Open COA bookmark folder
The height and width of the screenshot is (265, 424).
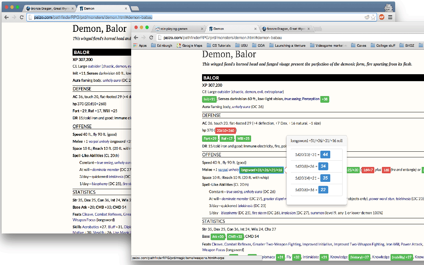tap(259, 45)
